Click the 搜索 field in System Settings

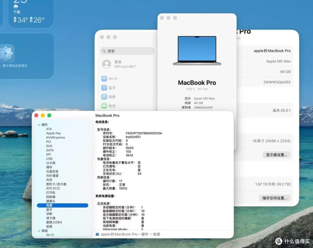point(127,51)
